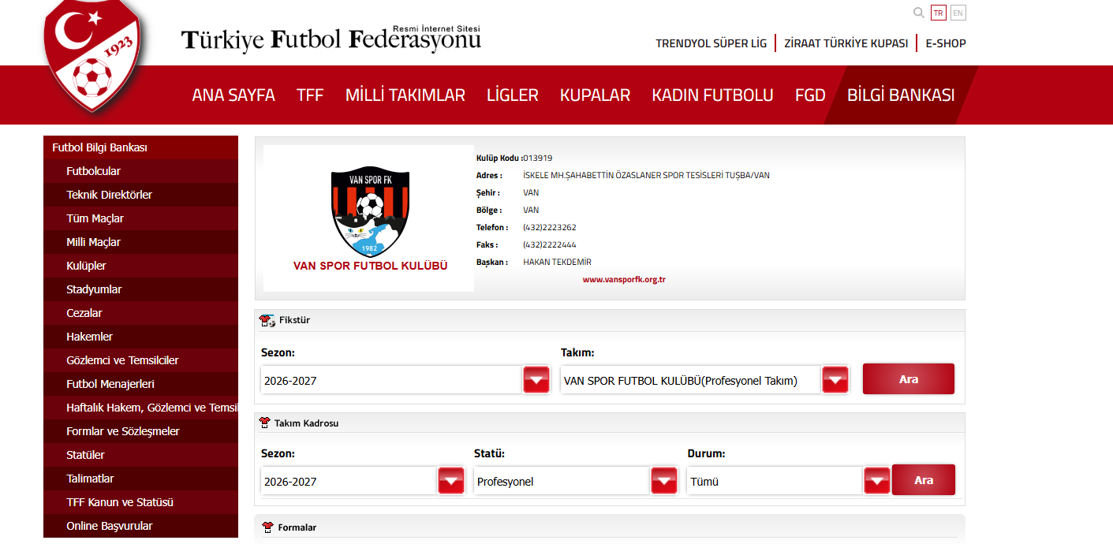Image resolution: width=1113 pixels, height=544 pixels.
Task: Click the Takım Kadrosu jersey icon
Action: pos(265,423)
